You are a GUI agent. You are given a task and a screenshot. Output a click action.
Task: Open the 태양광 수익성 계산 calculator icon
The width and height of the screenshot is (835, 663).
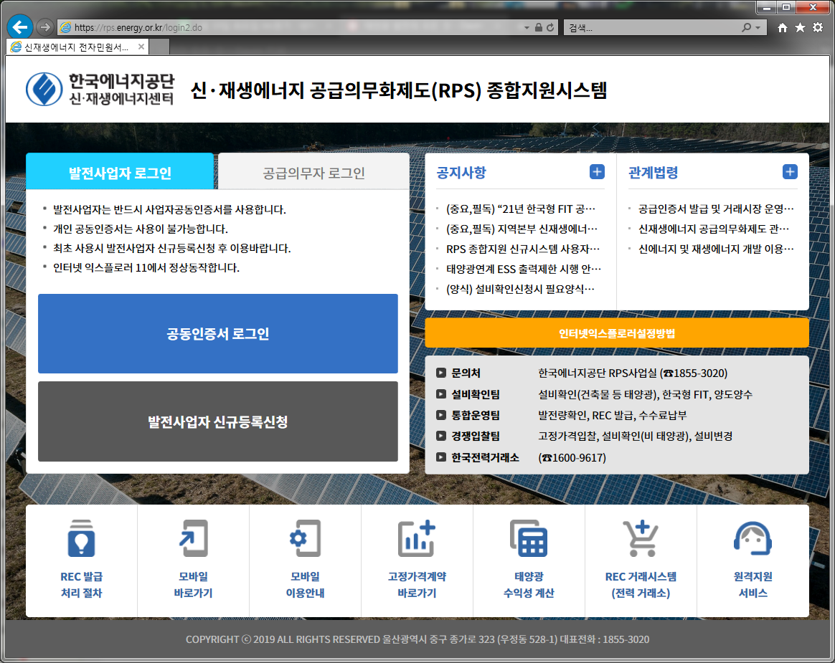coord(529,538)
